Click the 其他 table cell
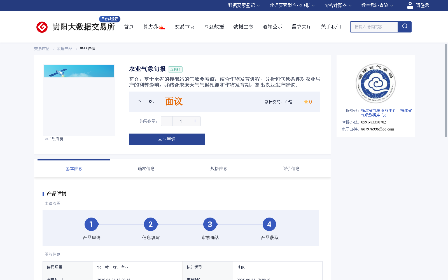This screenshot has height=280, width=448. (x=277, y=268)
